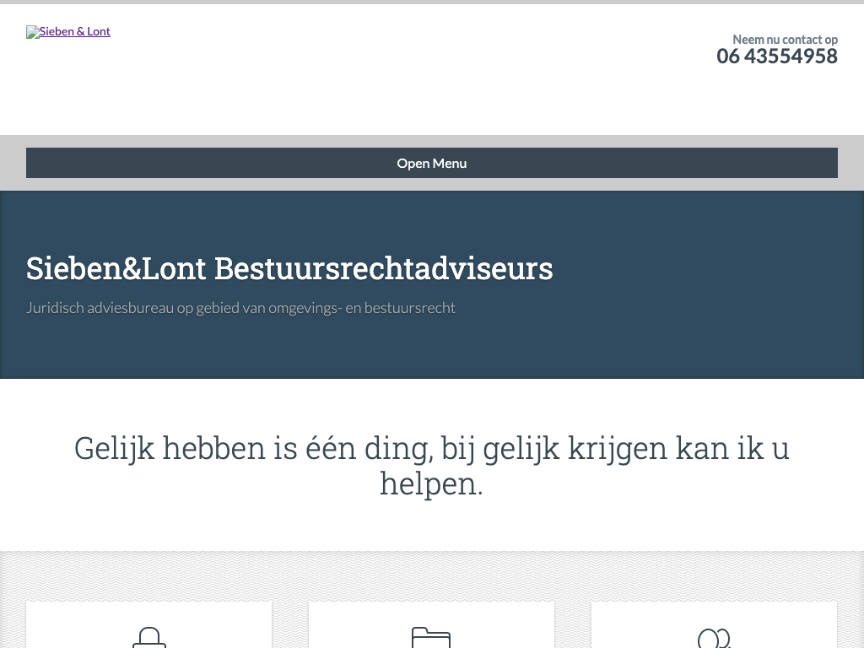Click the thin gray strip atop the page

point(432,2)
